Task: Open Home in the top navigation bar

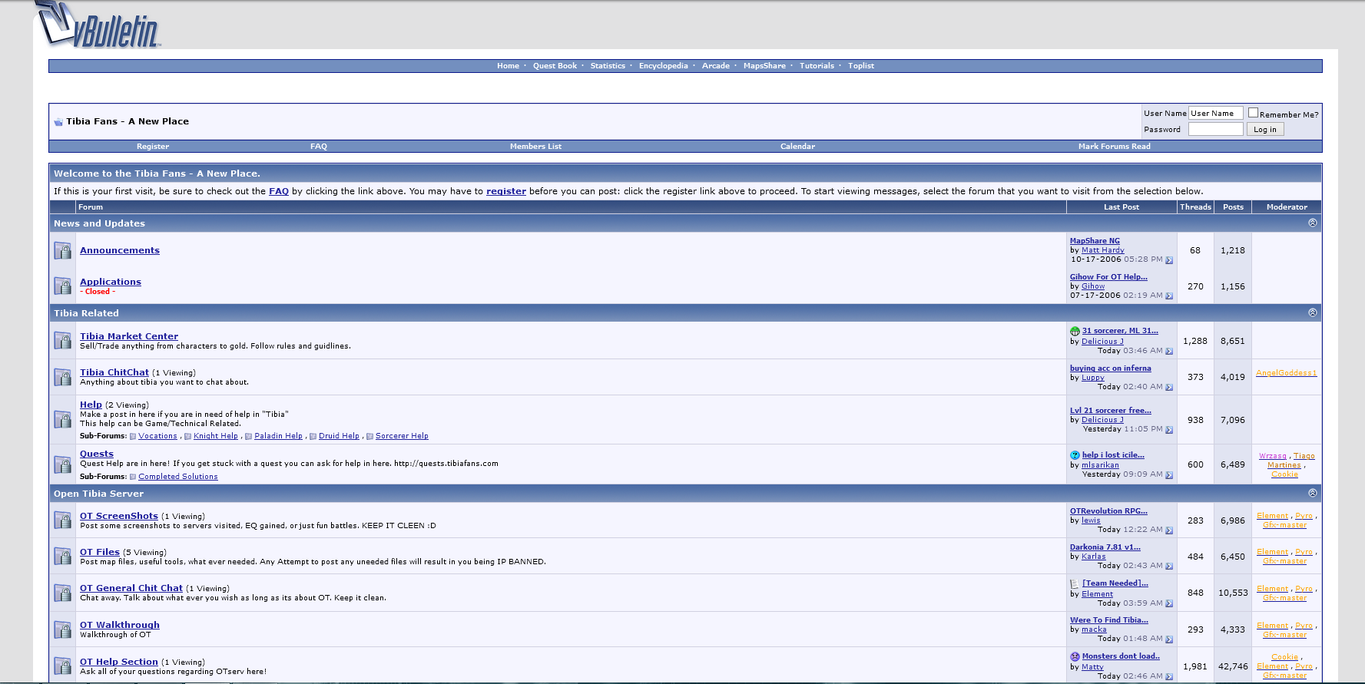Action: click(x=508, y=66)
